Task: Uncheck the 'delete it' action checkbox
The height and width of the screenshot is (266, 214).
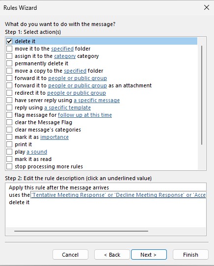Action: (x=9, y=41)
